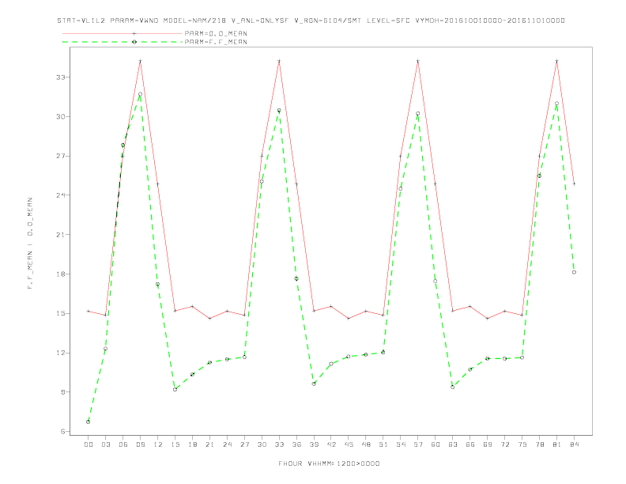Screen dimensions: 626x484
Task: Click the chart header line starting STAT=VL1L2
Action: click(311, 21)
